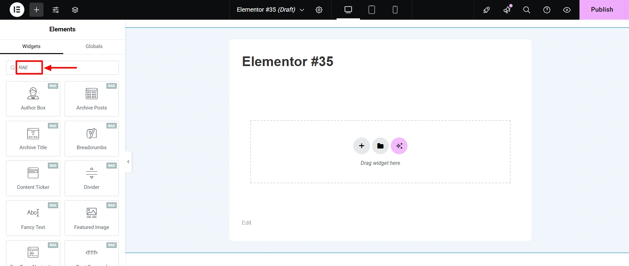
Task: Switch to tablet device view
Action: 372,10
